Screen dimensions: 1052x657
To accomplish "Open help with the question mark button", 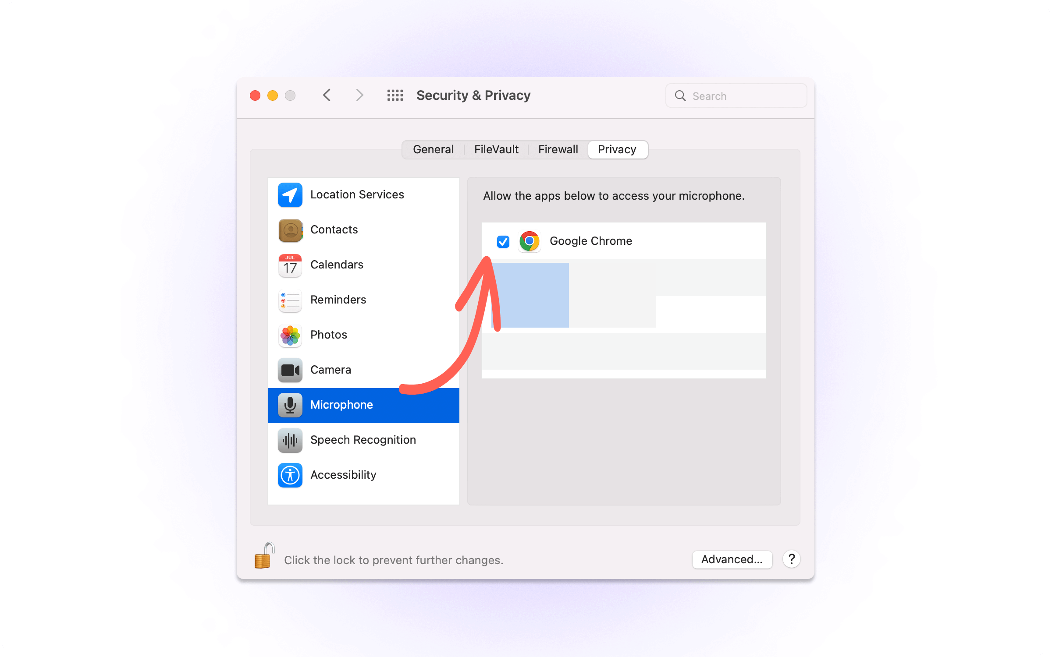I will (792, 559).
